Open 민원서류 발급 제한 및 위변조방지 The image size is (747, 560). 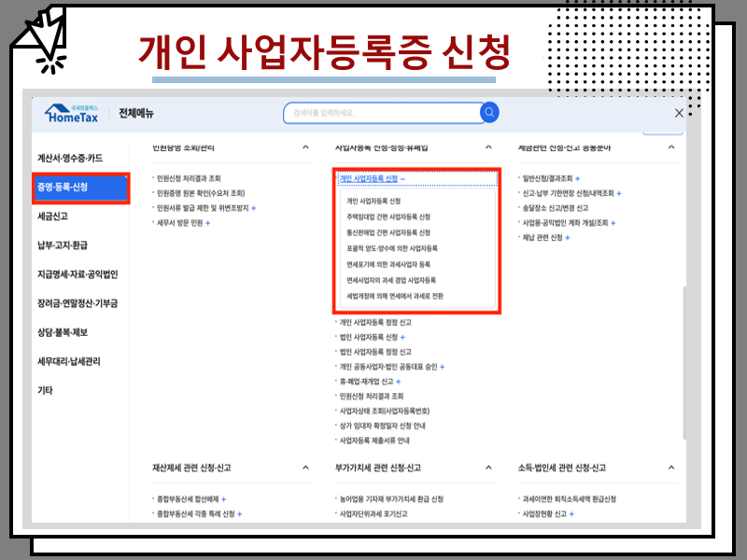[203, 208]
